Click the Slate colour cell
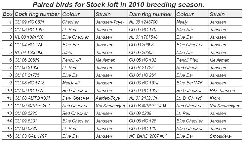The image size is (245, 142). 78,52
